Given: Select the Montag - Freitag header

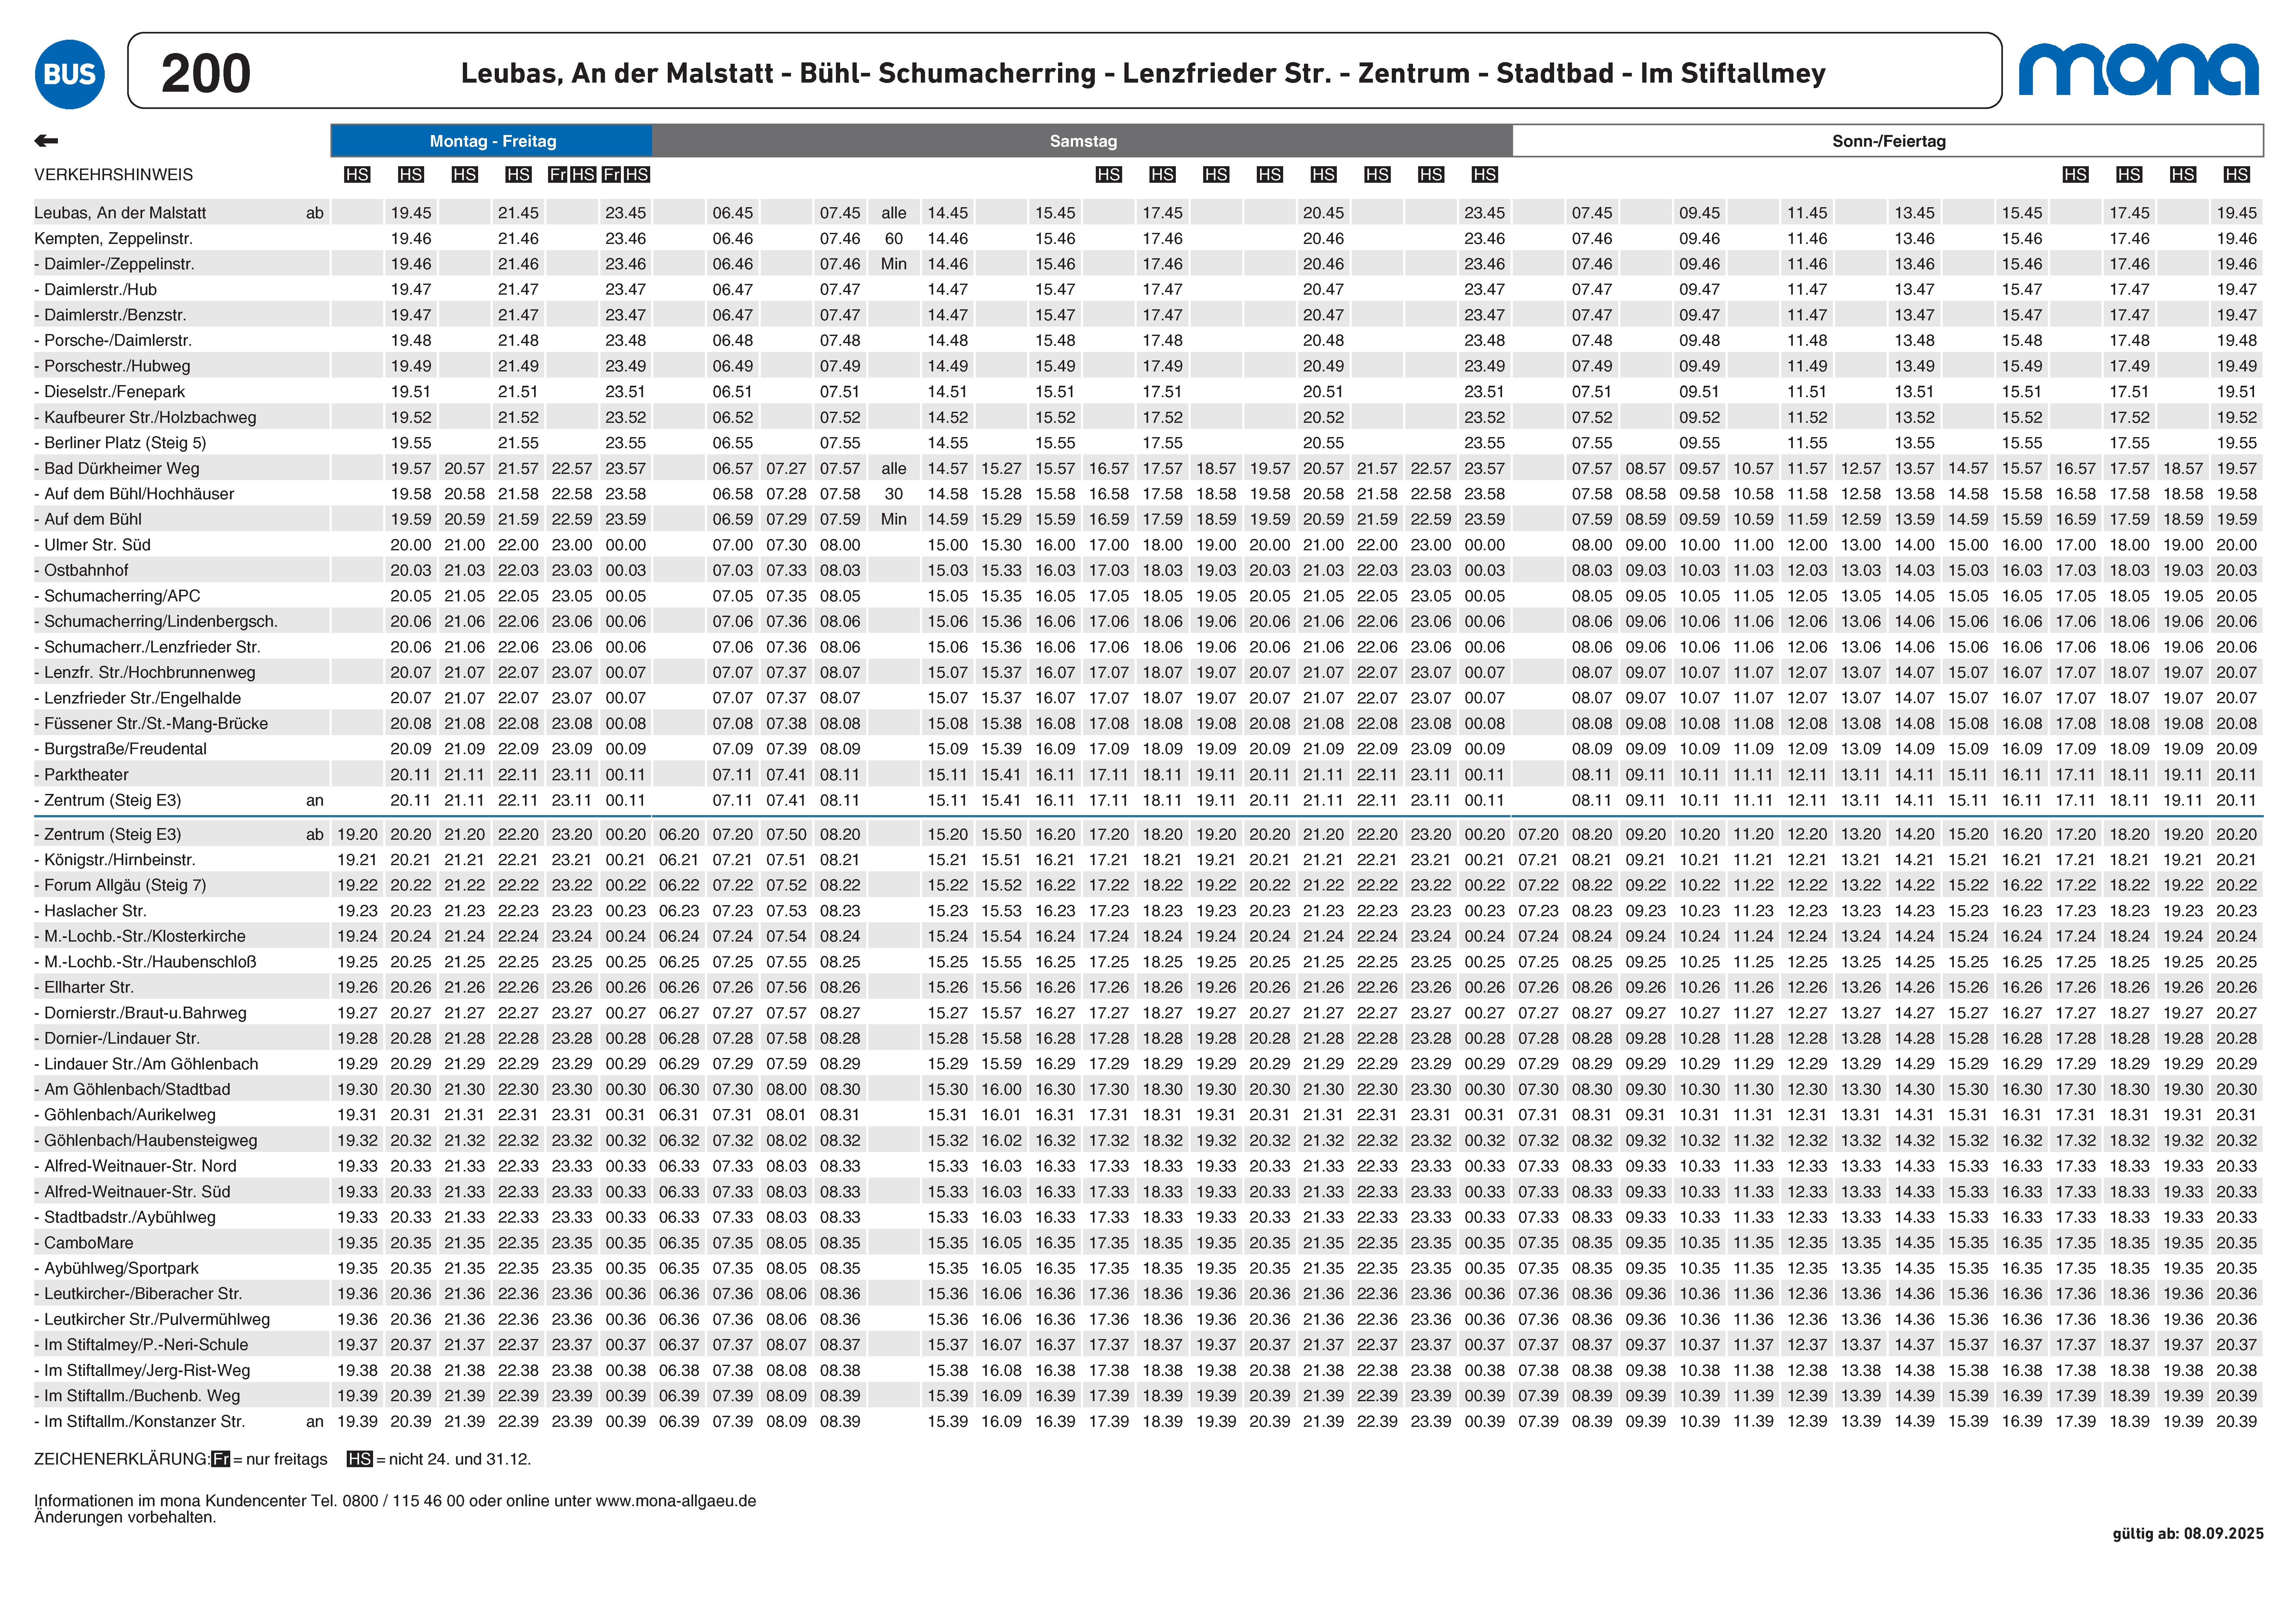Looking at the screenshot, I should click(492, 141).
